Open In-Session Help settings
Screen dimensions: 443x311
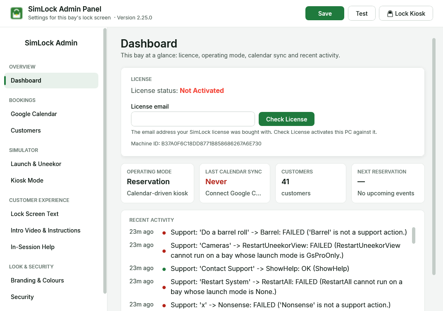coord(51,247)
